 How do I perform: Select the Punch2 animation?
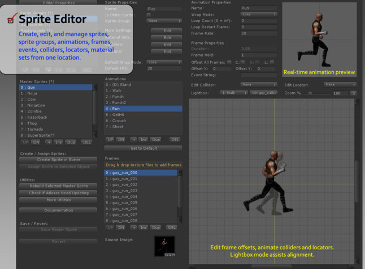click(143, 103)
